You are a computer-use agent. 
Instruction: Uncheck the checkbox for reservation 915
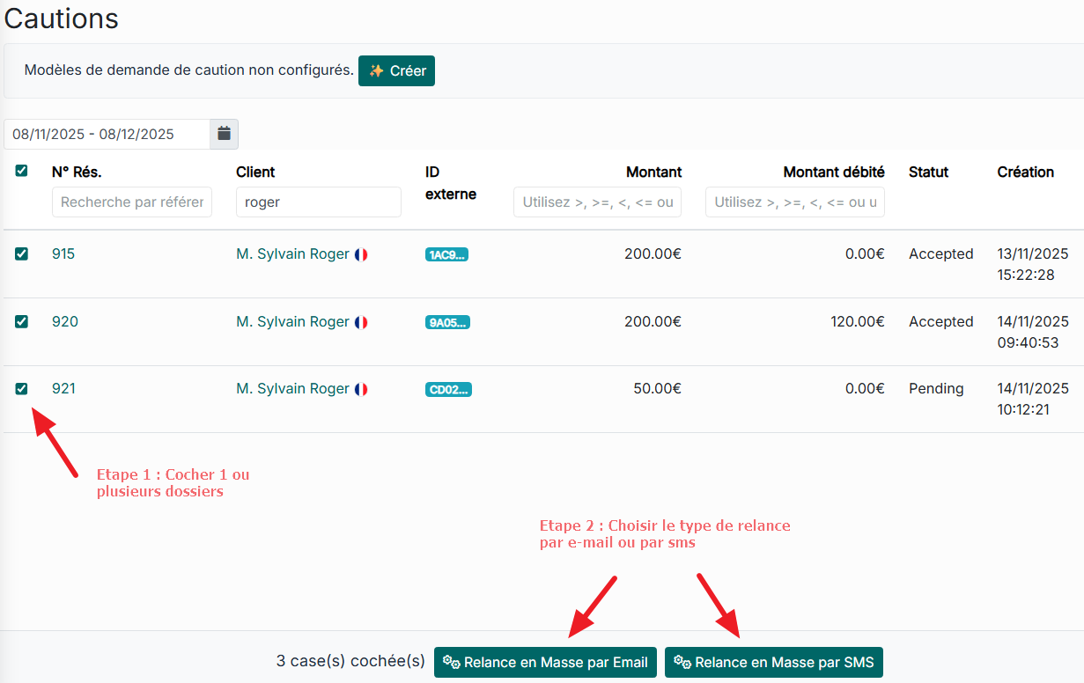22,253
